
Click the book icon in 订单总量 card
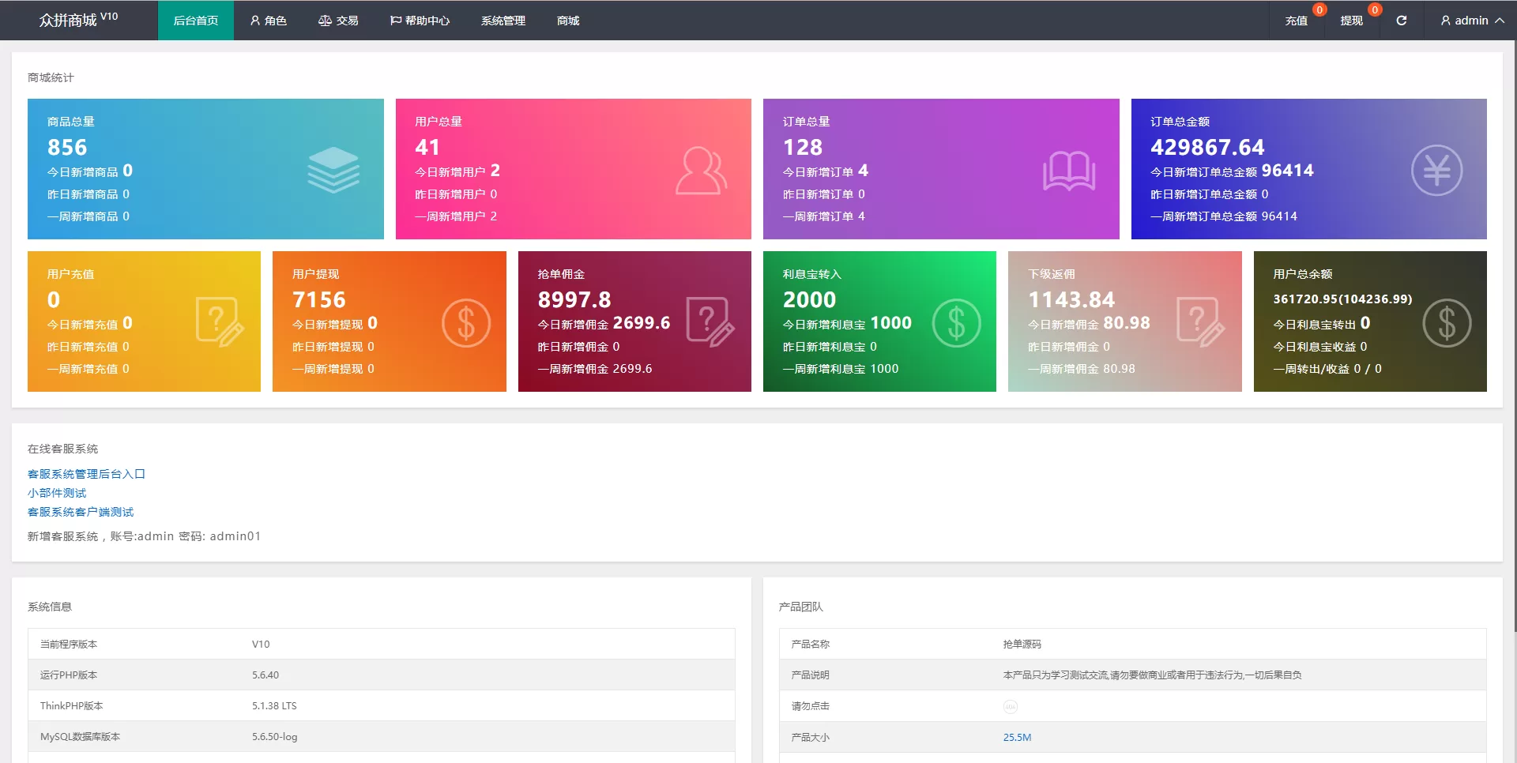[1068, 171]
